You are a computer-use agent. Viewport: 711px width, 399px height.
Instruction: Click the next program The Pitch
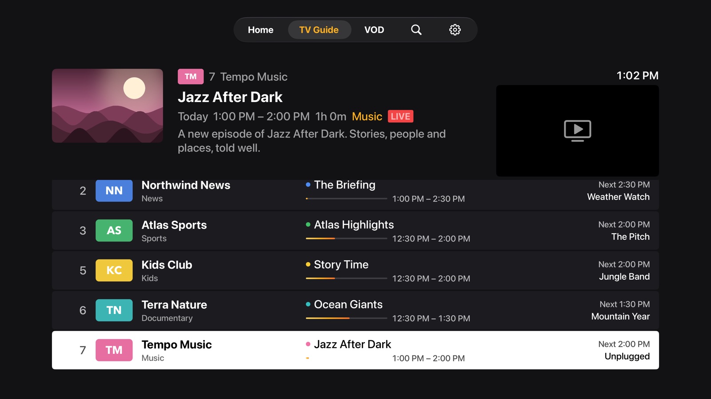[x=630, y=237]
